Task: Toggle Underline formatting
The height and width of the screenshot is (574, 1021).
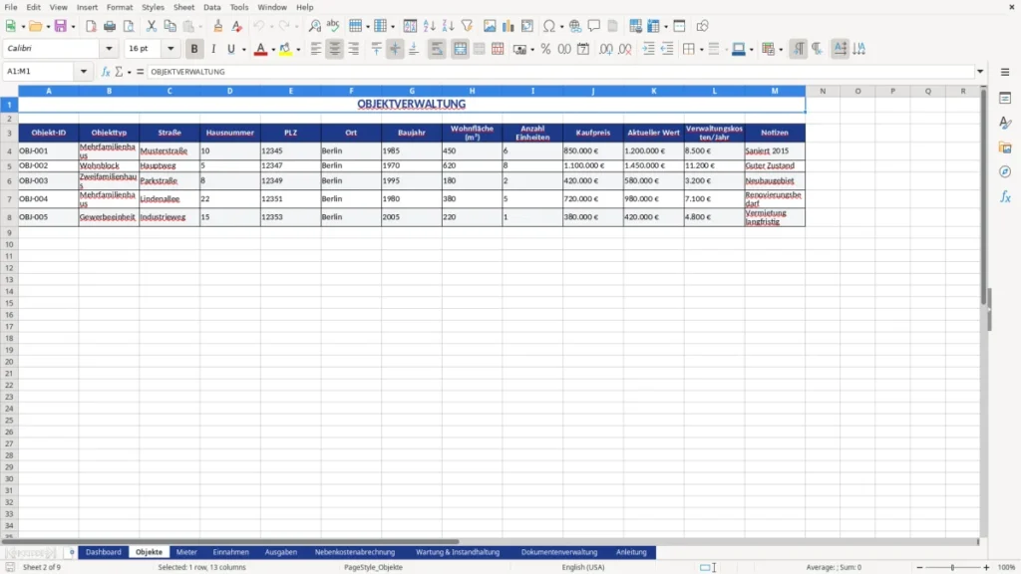Action: click(230, 49)
